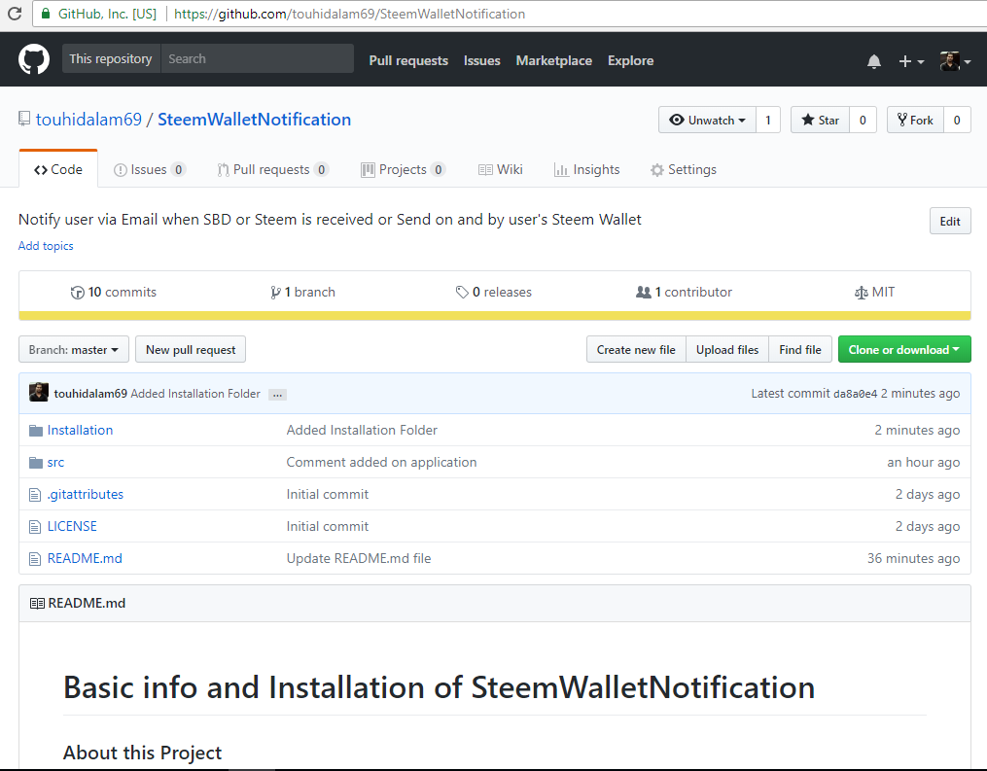Click the Add topics link

coord(46,245)
